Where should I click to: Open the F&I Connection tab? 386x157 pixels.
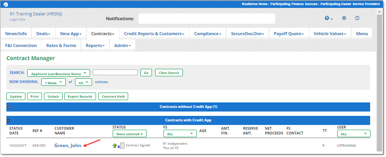21,45
